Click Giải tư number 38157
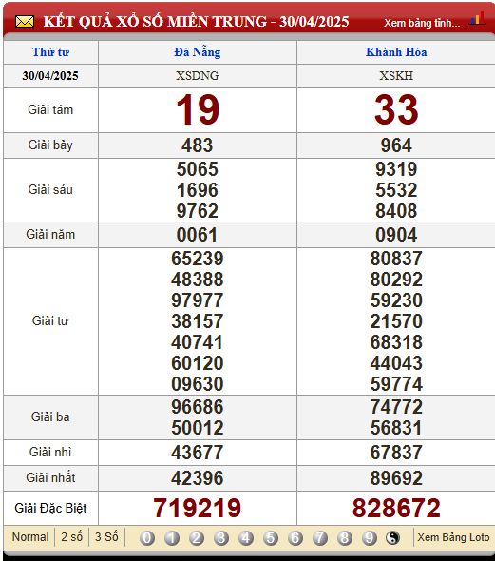 [x=198, y=321]
